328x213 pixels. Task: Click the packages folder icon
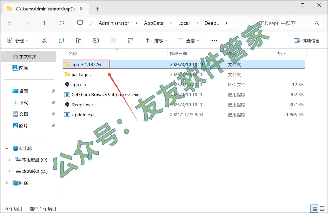[67, 74]
